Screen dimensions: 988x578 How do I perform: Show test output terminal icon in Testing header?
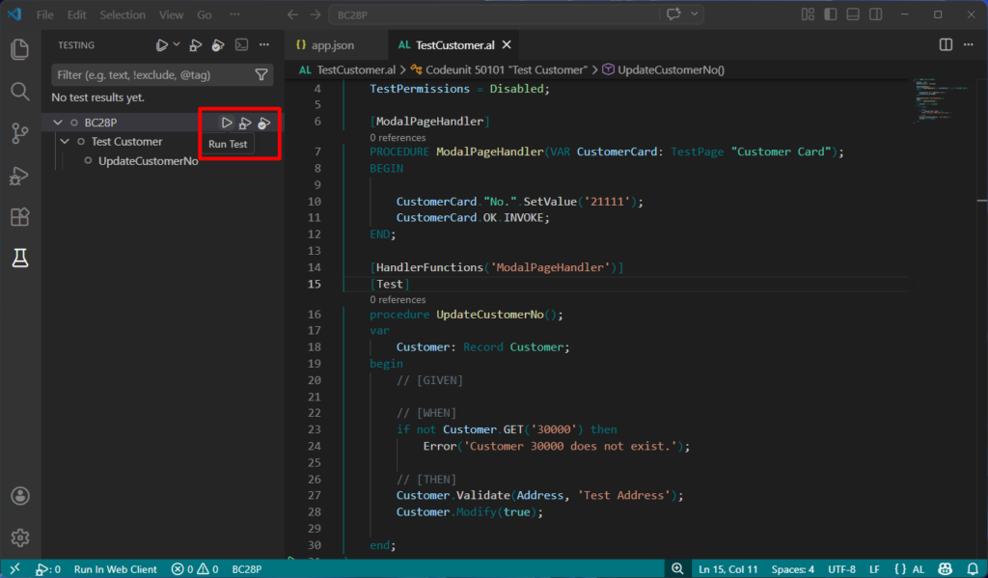tap(242, 45)
